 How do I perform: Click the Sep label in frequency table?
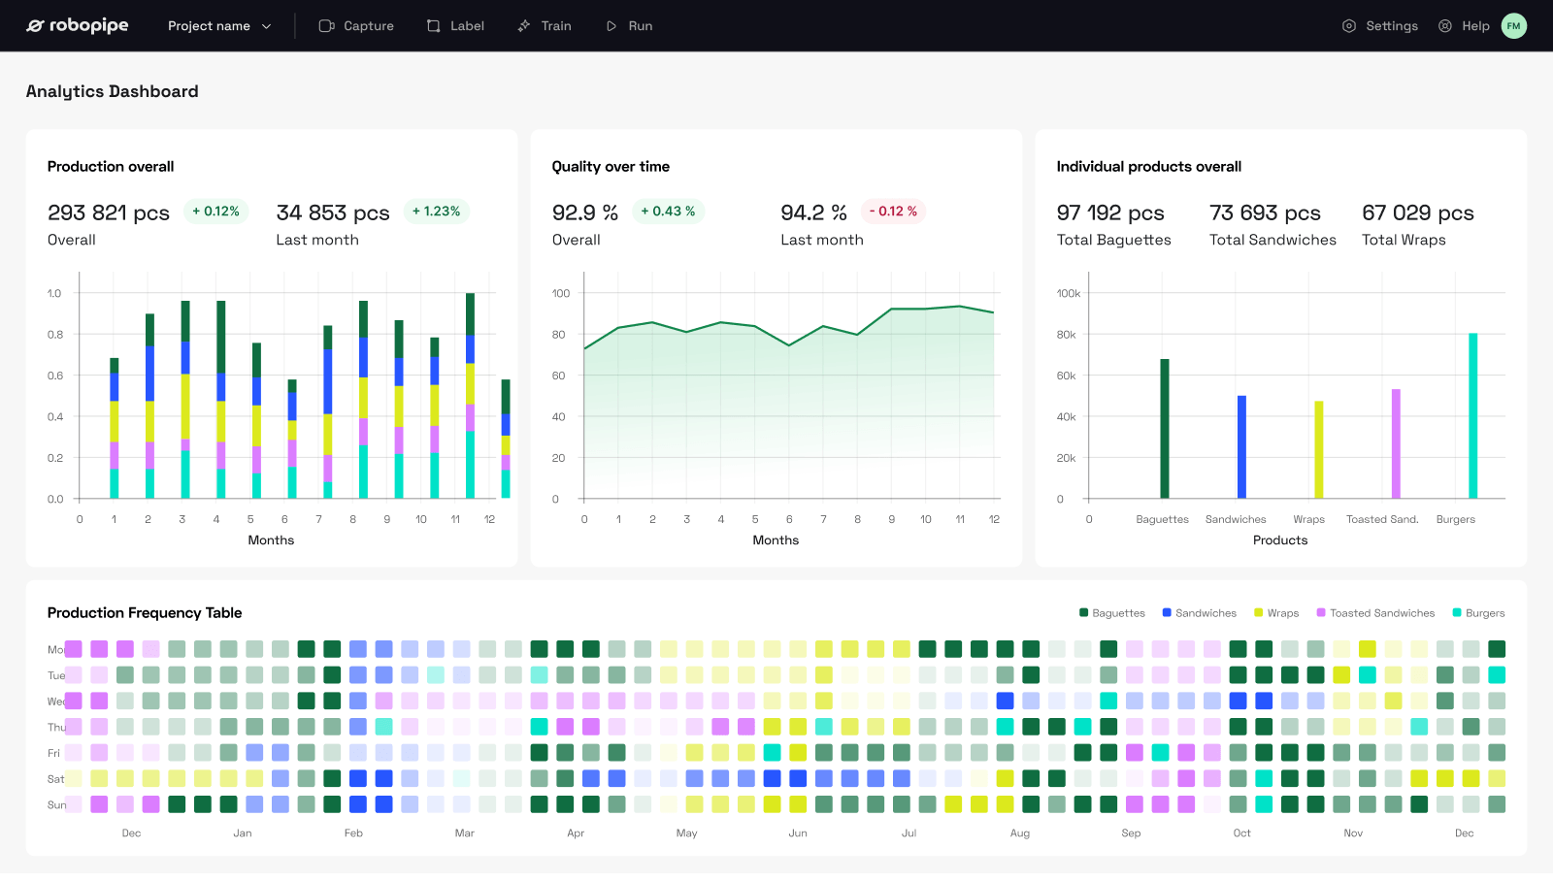pyautogui.click(x=1131, y=833)
